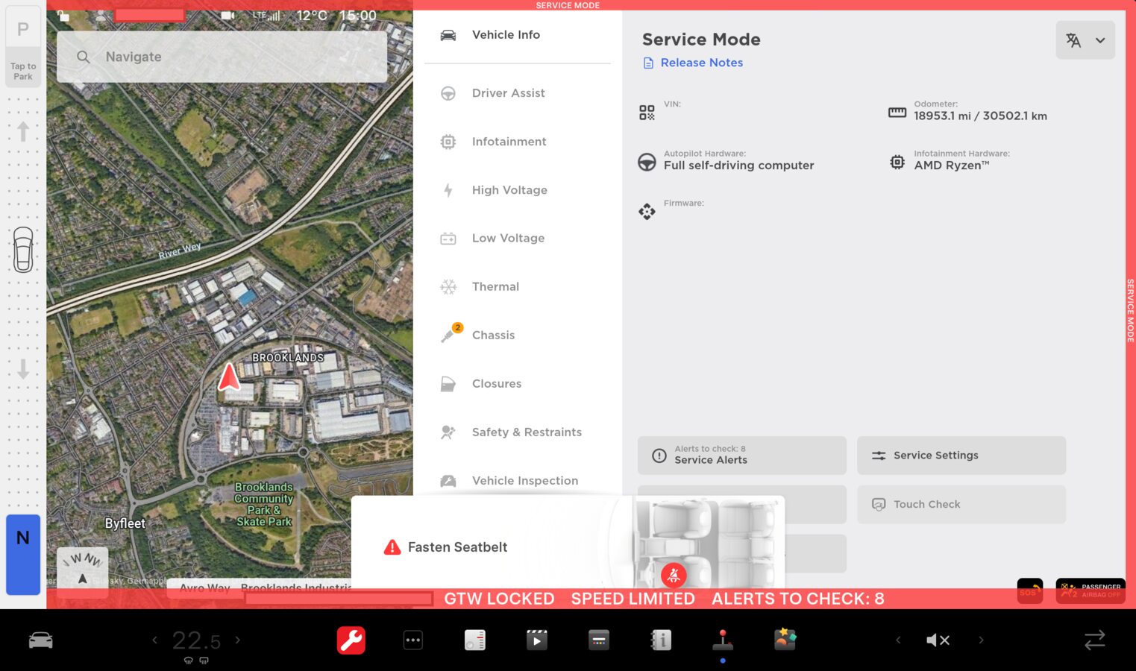The width and height of the screenshot is (1136, 671).
Task: Tap the P button to park
Action: [x=23, y=30]
